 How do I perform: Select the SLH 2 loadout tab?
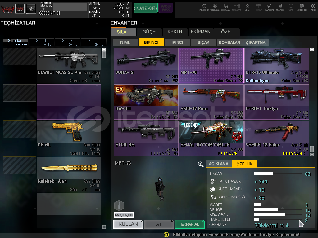pyautogui.click(x=68, y=42)
